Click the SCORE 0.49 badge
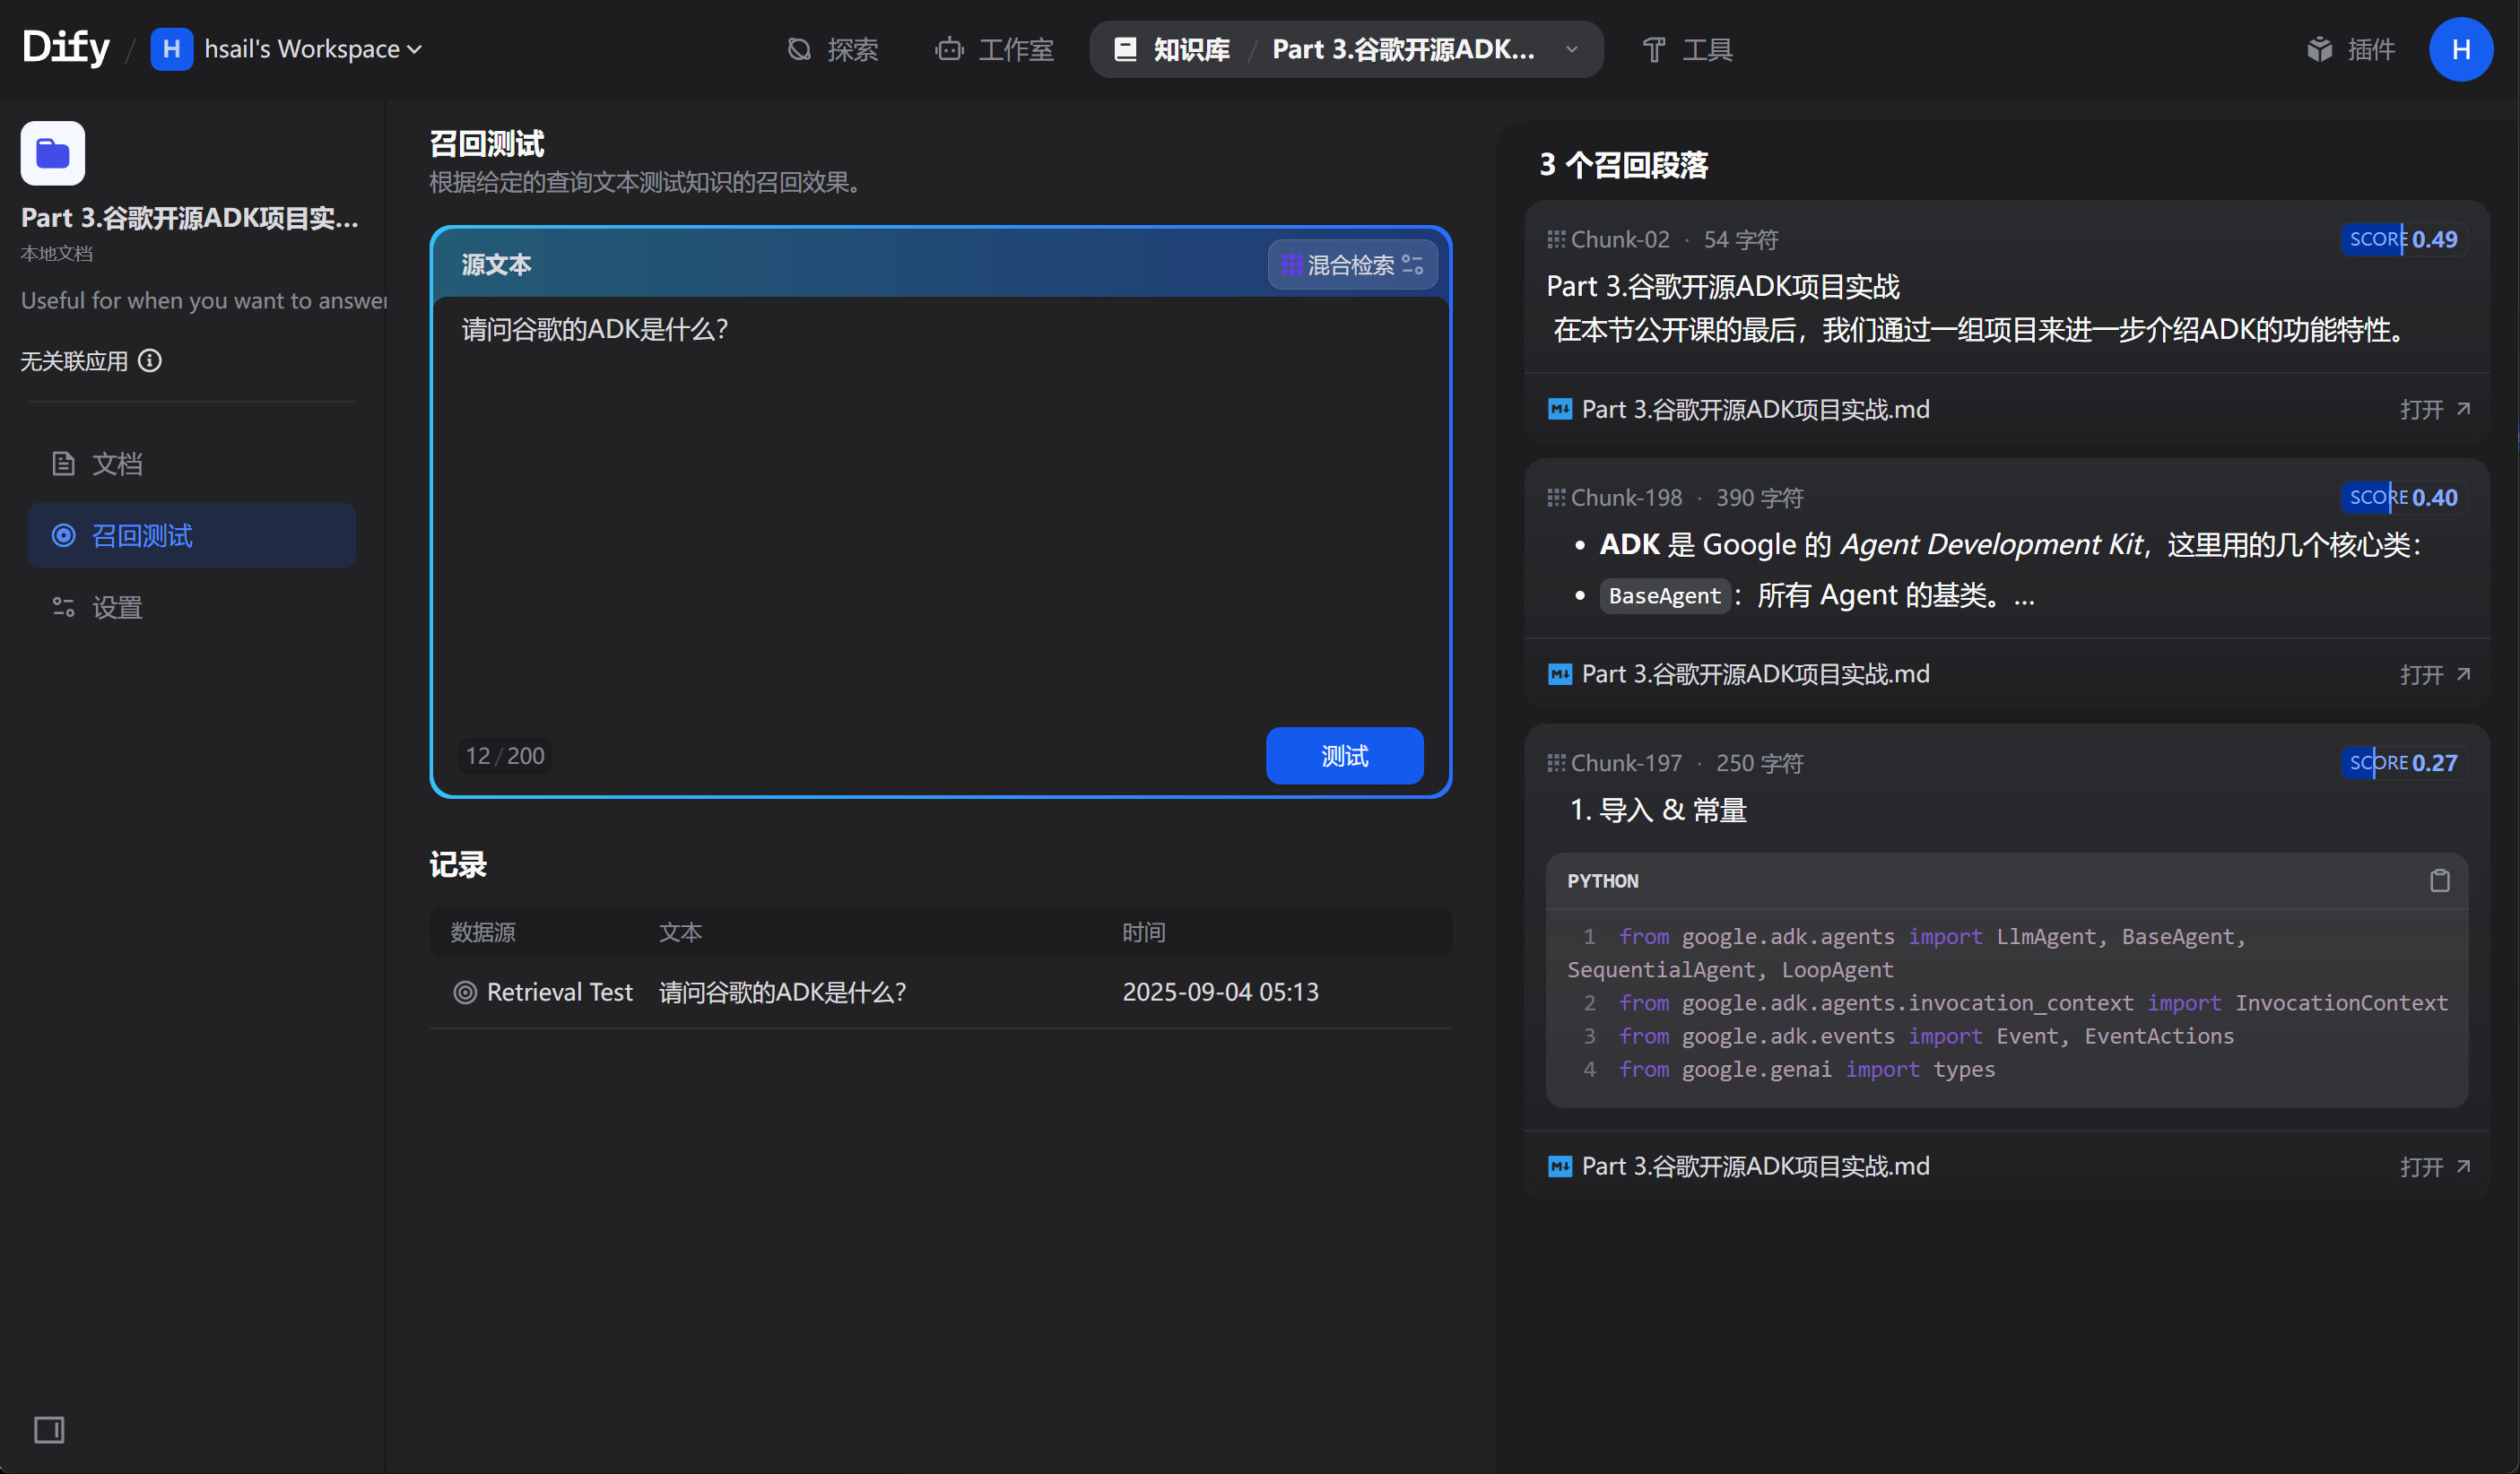Viewport: 2520px width, 1474px height. point(2403,239)
